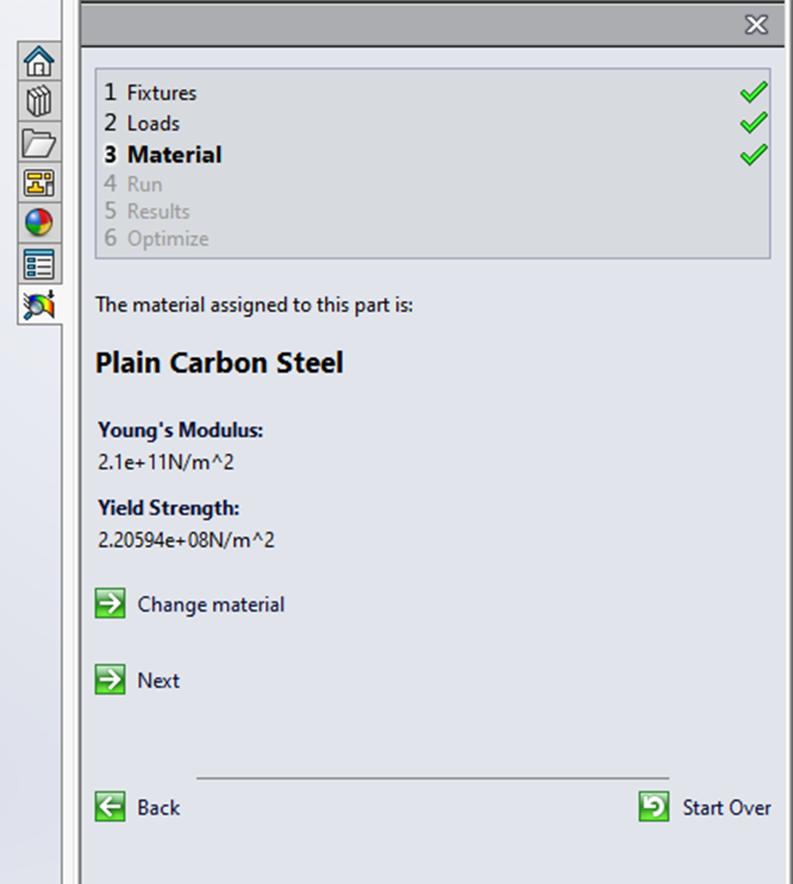Viewport: 793px width, 884px height.
Task: Select step 1 Fixtures in the wizard
Action: coord(161,93)
